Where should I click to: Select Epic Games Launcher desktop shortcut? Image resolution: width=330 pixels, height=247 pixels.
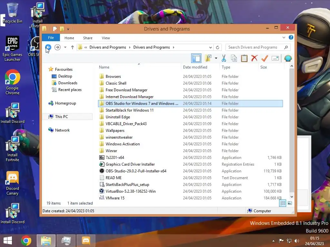[13, 49]
